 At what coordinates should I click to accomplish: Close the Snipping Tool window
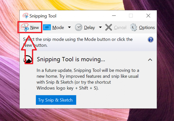pyautogui.click(x=148, y=16)
